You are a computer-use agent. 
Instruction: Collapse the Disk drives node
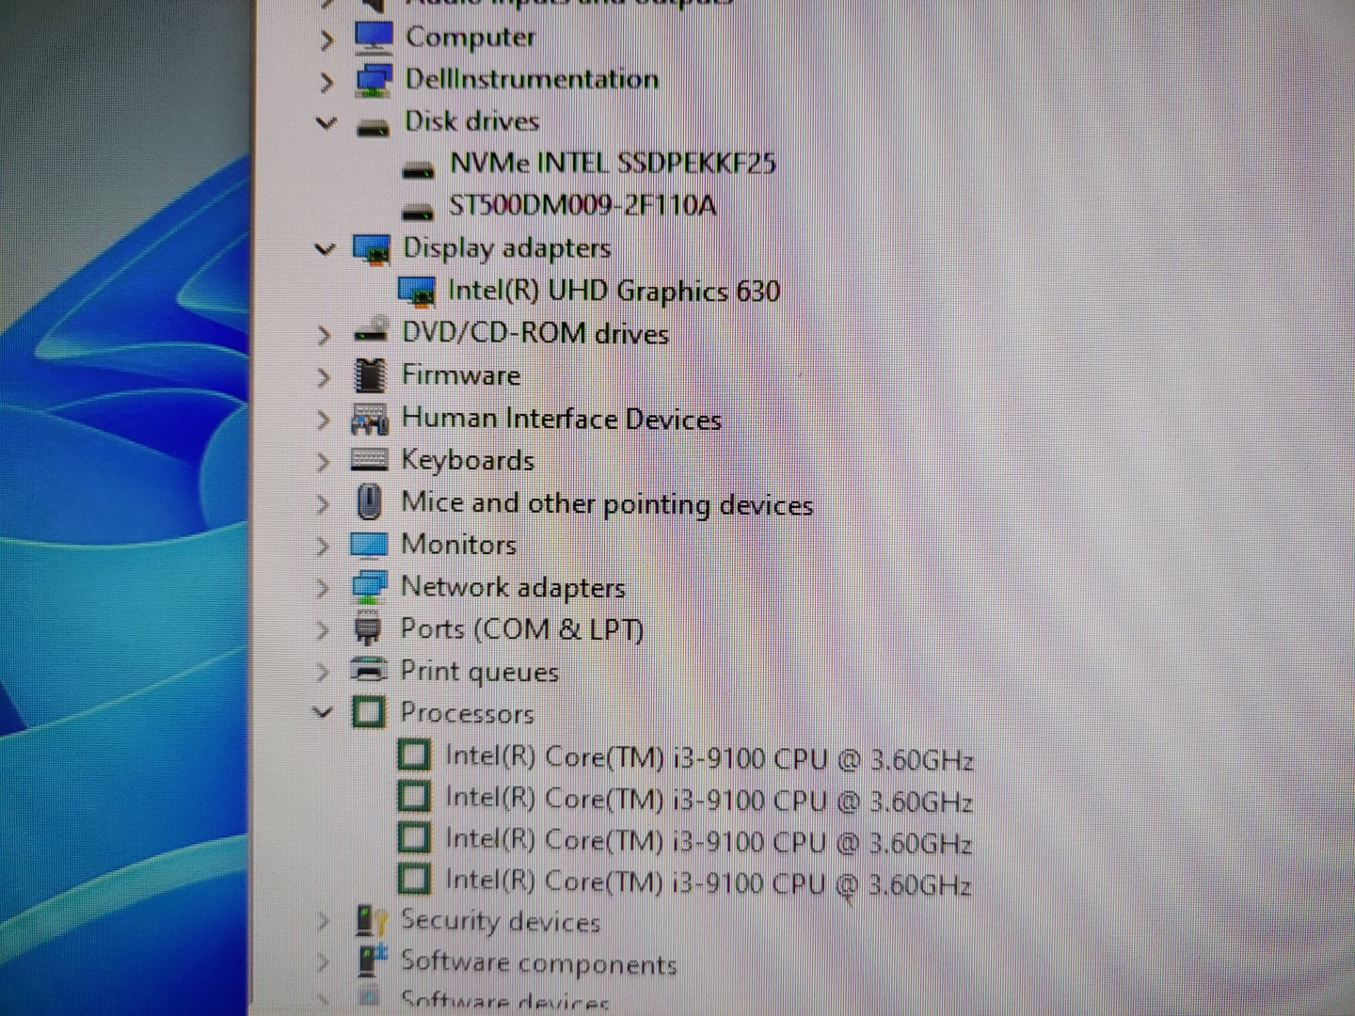327,122
